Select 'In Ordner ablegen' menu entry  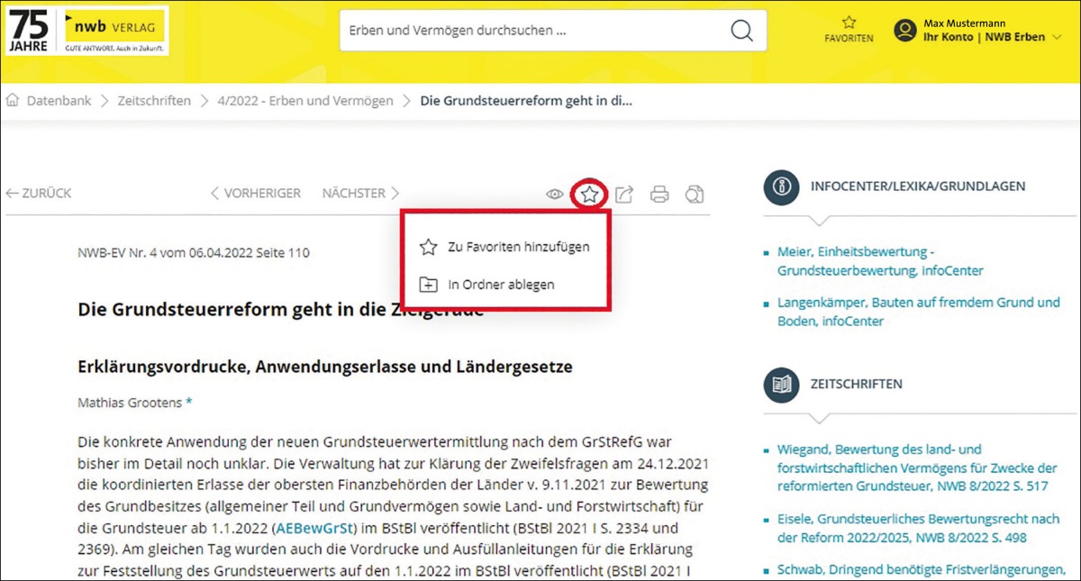(x=501, y=285)
